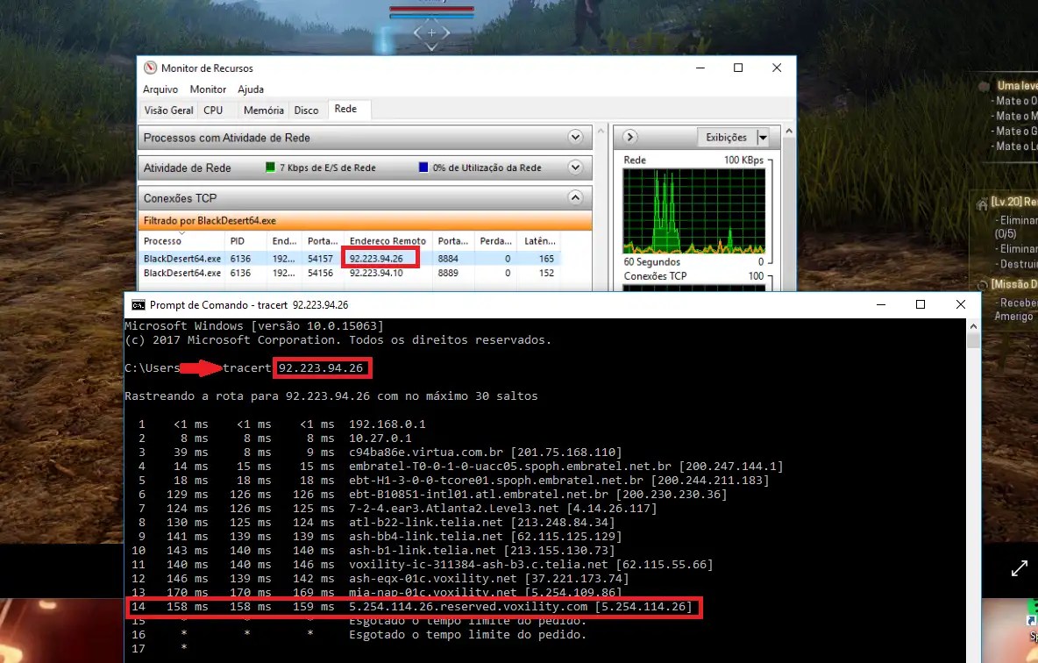Collapse graphs pane with arrow button

(x=629, y=137)
